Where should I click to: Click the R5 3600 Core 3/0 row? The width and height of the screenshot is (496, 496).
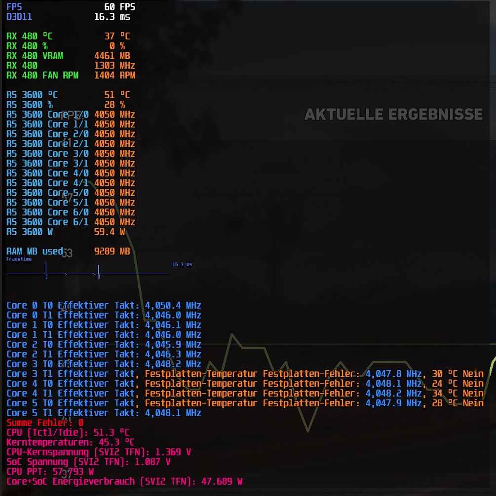(x=71, y=154)
